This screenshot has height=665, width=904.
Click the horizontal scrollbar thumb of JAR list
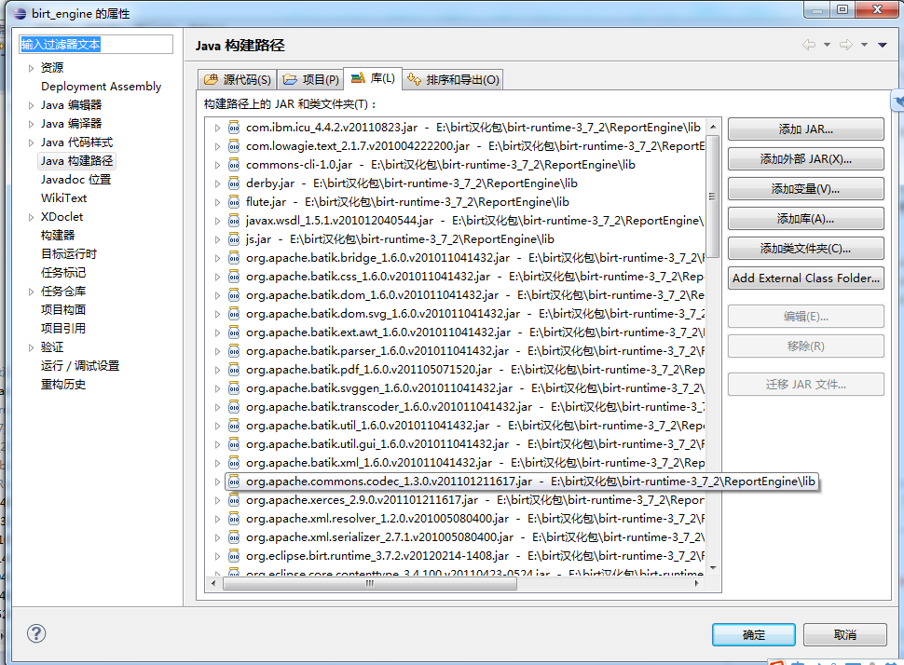click(x=370, y=583)
